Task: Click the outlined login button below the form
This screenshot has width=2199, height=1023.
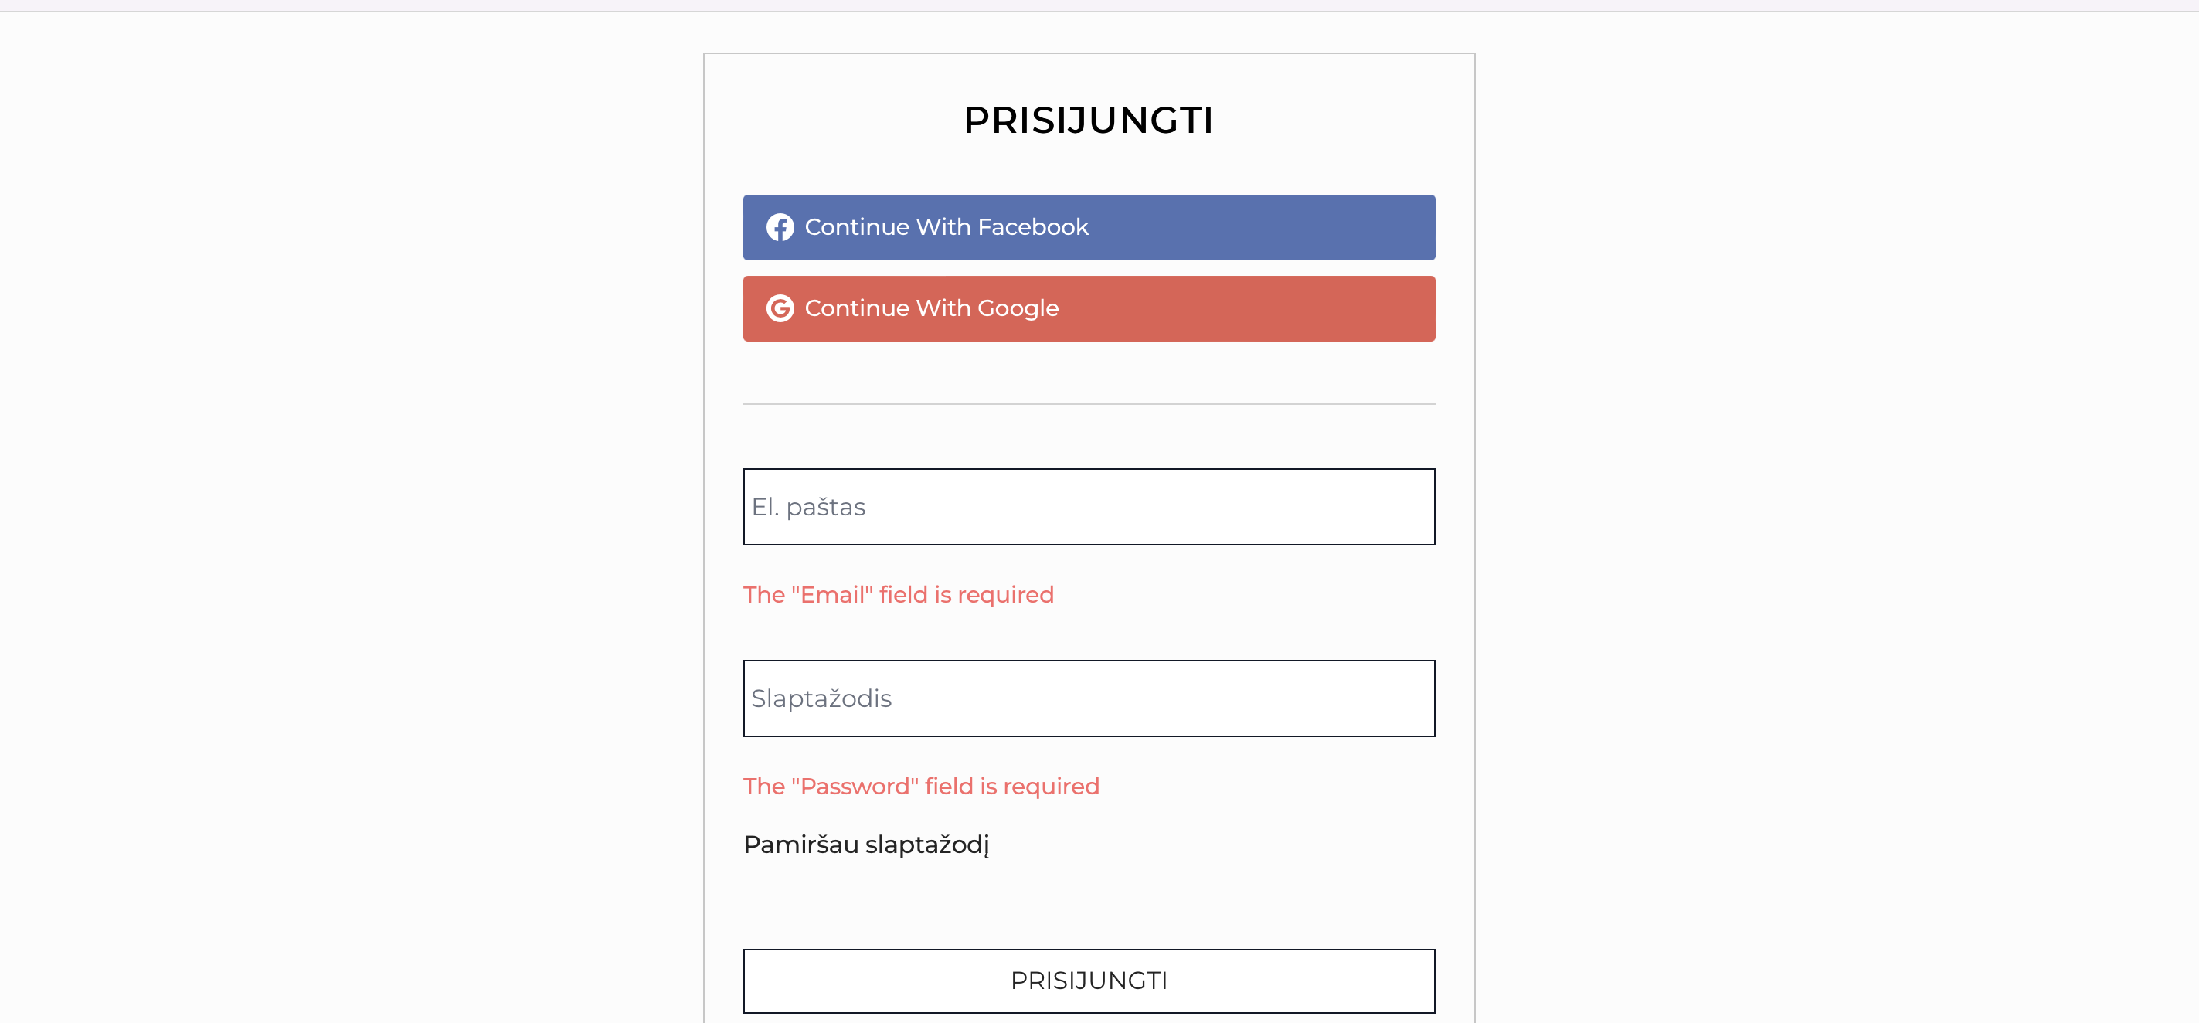Action: (x=1089, y=981)
